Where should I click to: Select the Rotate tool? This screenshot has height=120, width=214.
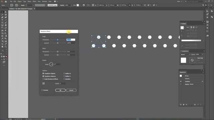[2, 28]
